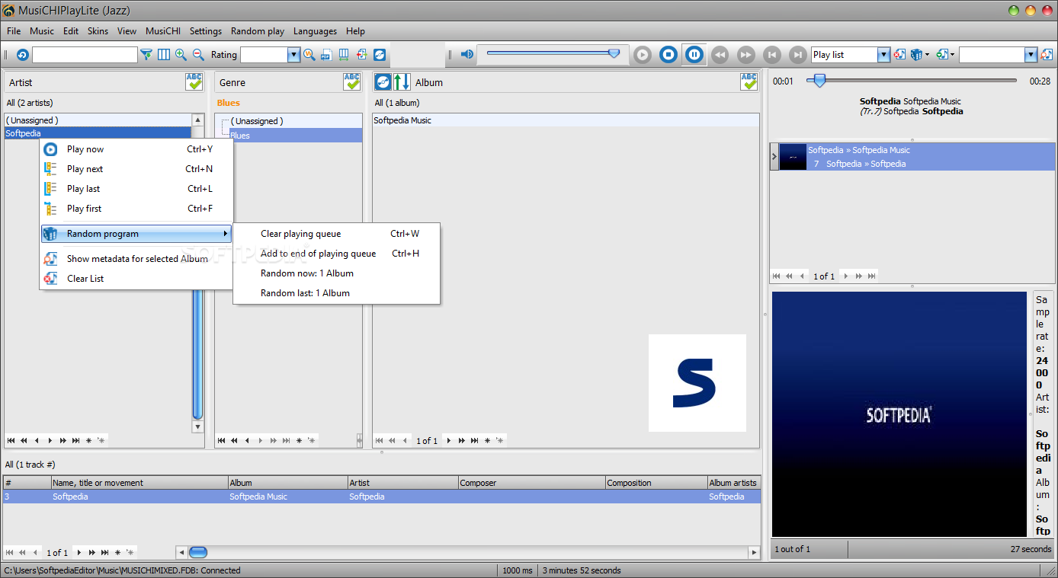Select Play next from context menu
The height and width of the screenshot is (578, 1058).
[136, 169]
